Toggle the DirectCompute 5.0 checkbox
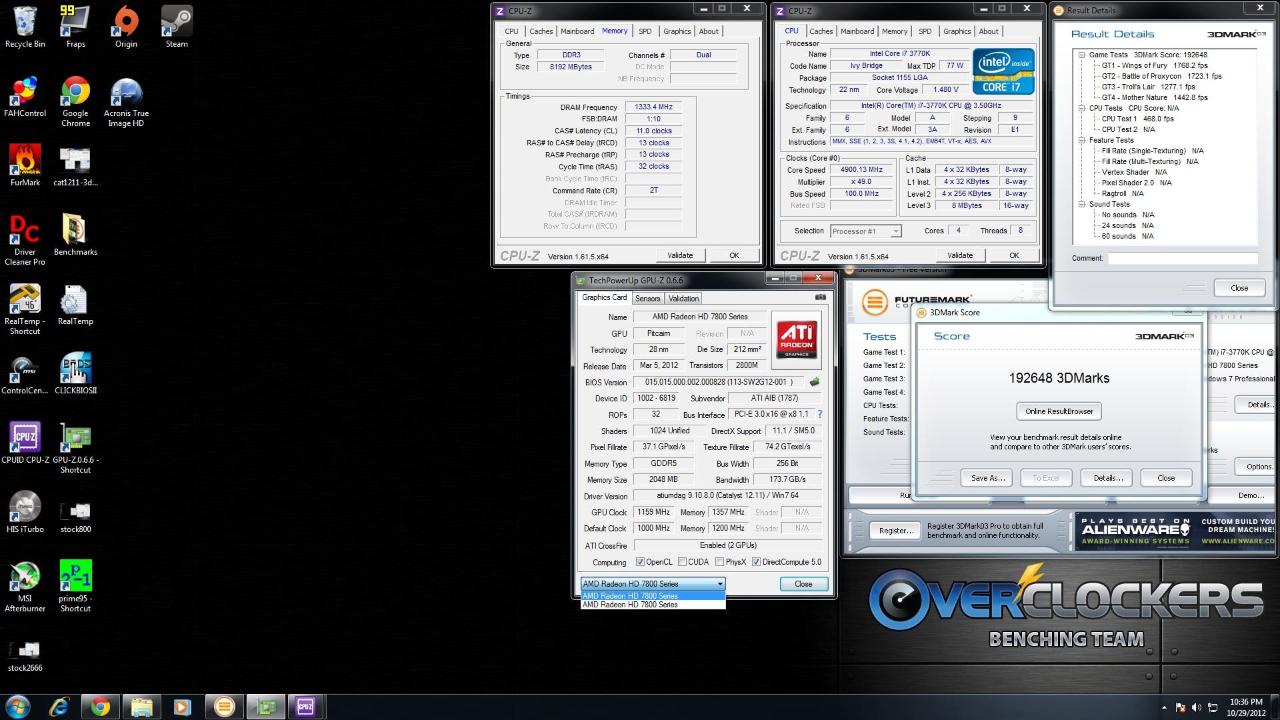 [756, 562]
